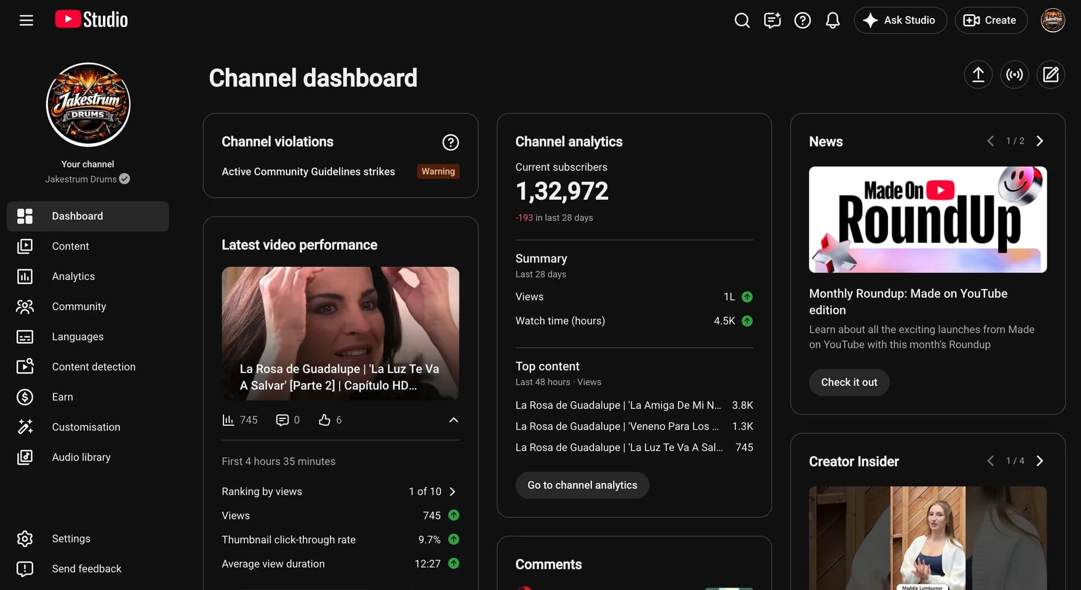This screenshot has width=1081, height=590.
Task: Open the latest video thumbnail
Action: pyautogui.click(x=341, y=334)
